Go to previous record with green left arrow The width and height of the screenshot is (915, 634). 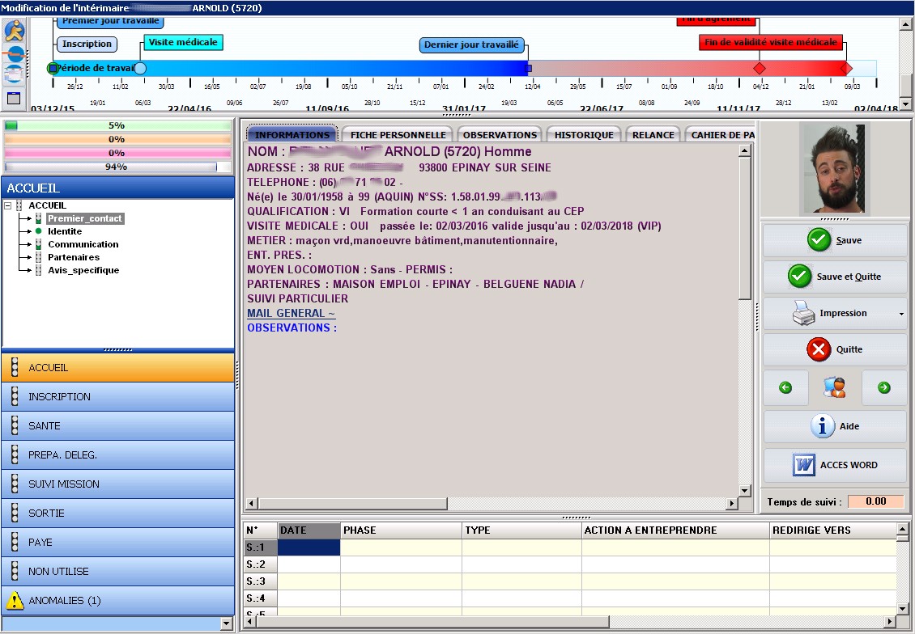785,387
